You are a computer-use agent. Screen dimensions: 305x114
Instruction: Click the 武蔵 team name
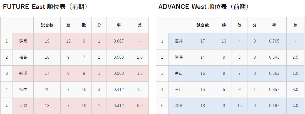coord(23,106)
